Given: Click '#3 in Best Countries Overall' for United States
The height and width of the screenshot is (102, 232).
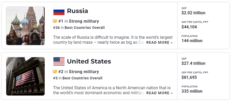Looking at the screenshot, I should tap(78, 78).
